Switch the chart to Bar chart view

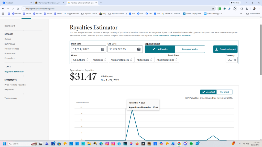224,92
